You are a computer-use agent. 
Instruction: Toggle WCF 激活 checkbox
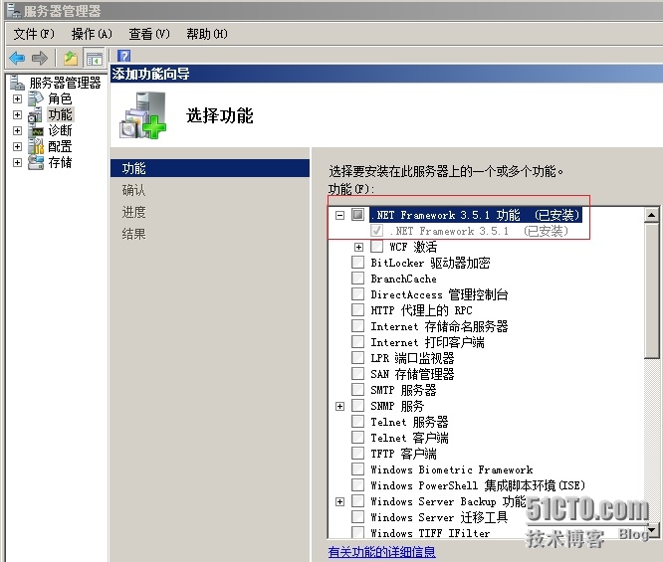pyautogui.click(x=376, y=247)
